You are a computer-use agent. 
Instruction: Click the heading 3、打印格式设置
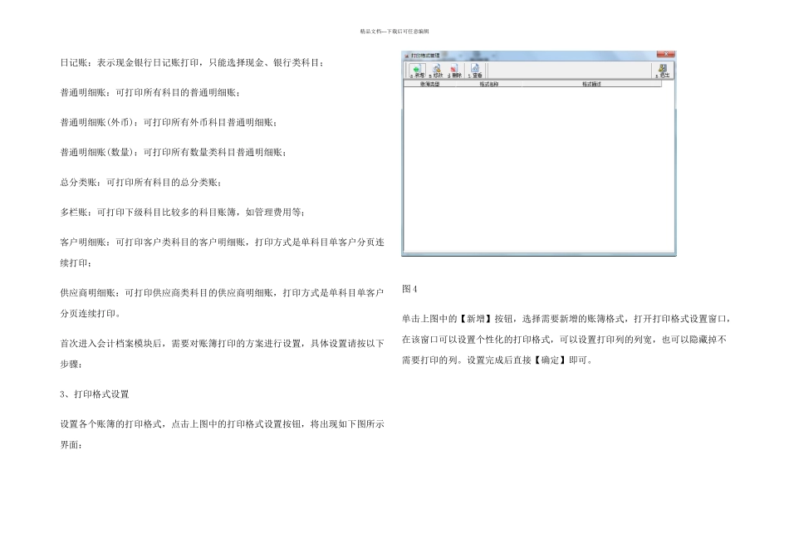[95, 394]
